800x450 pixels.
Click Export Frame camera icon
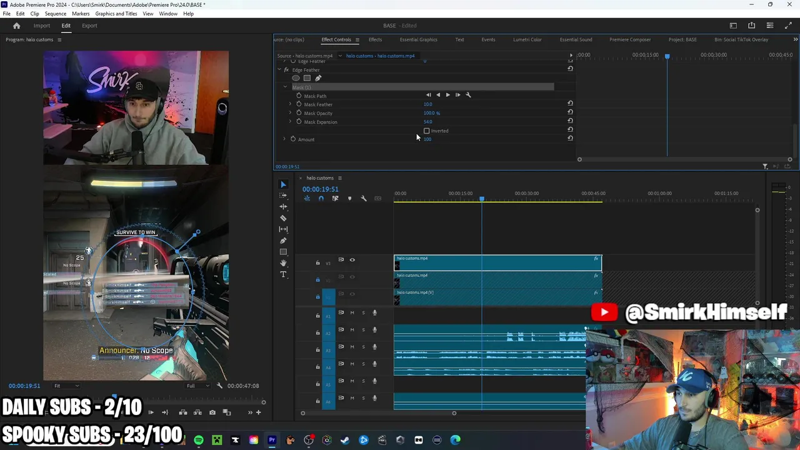coord(212,412)
